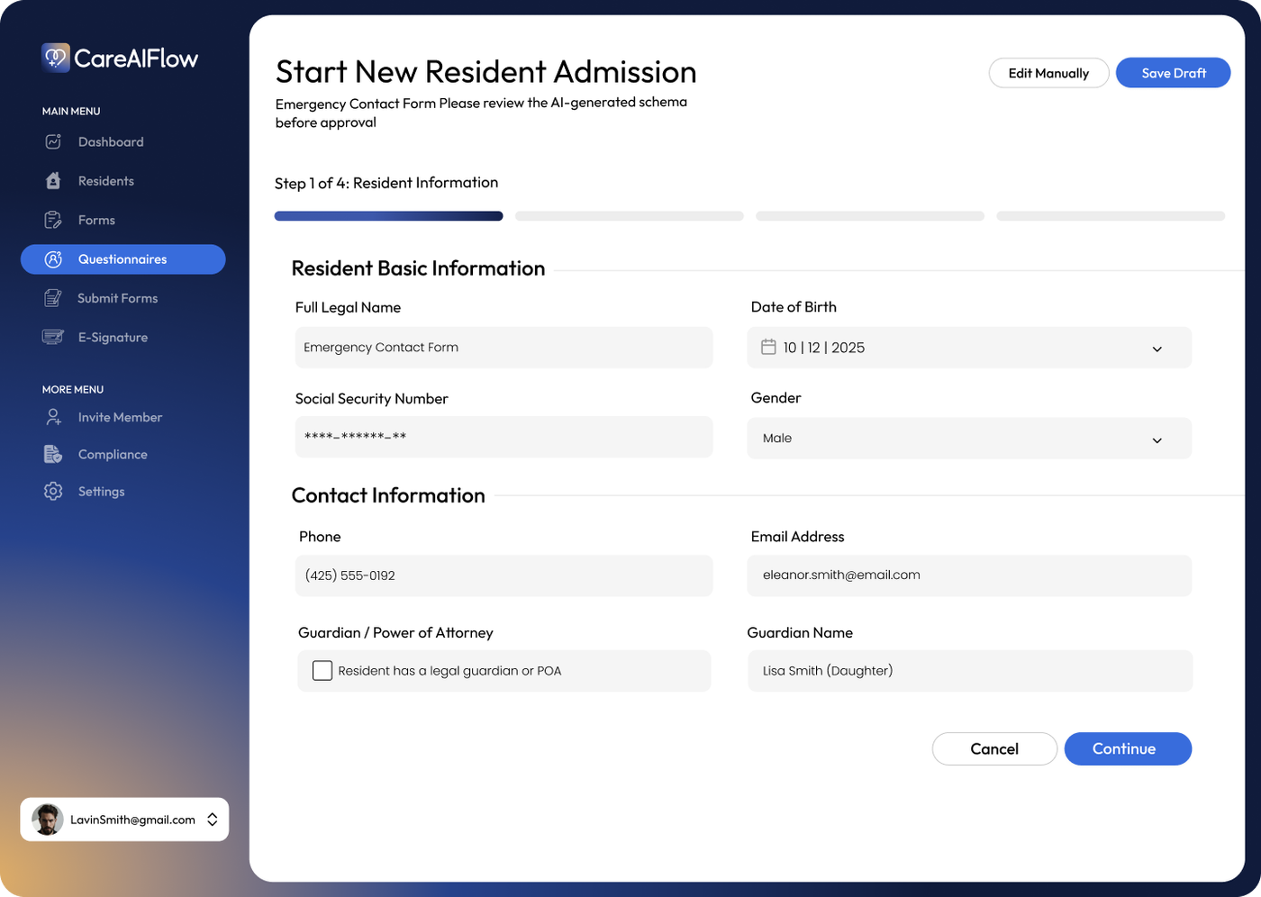Click the CareAIFlow logo icon
Image resolution: width=1261 pixels, height=897 pixels.
55,58
